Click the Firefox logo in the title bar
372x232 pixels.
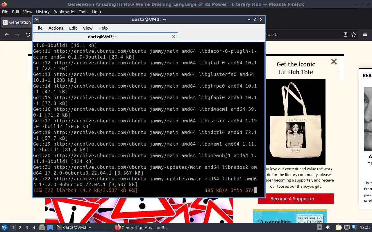pos(4,4)
